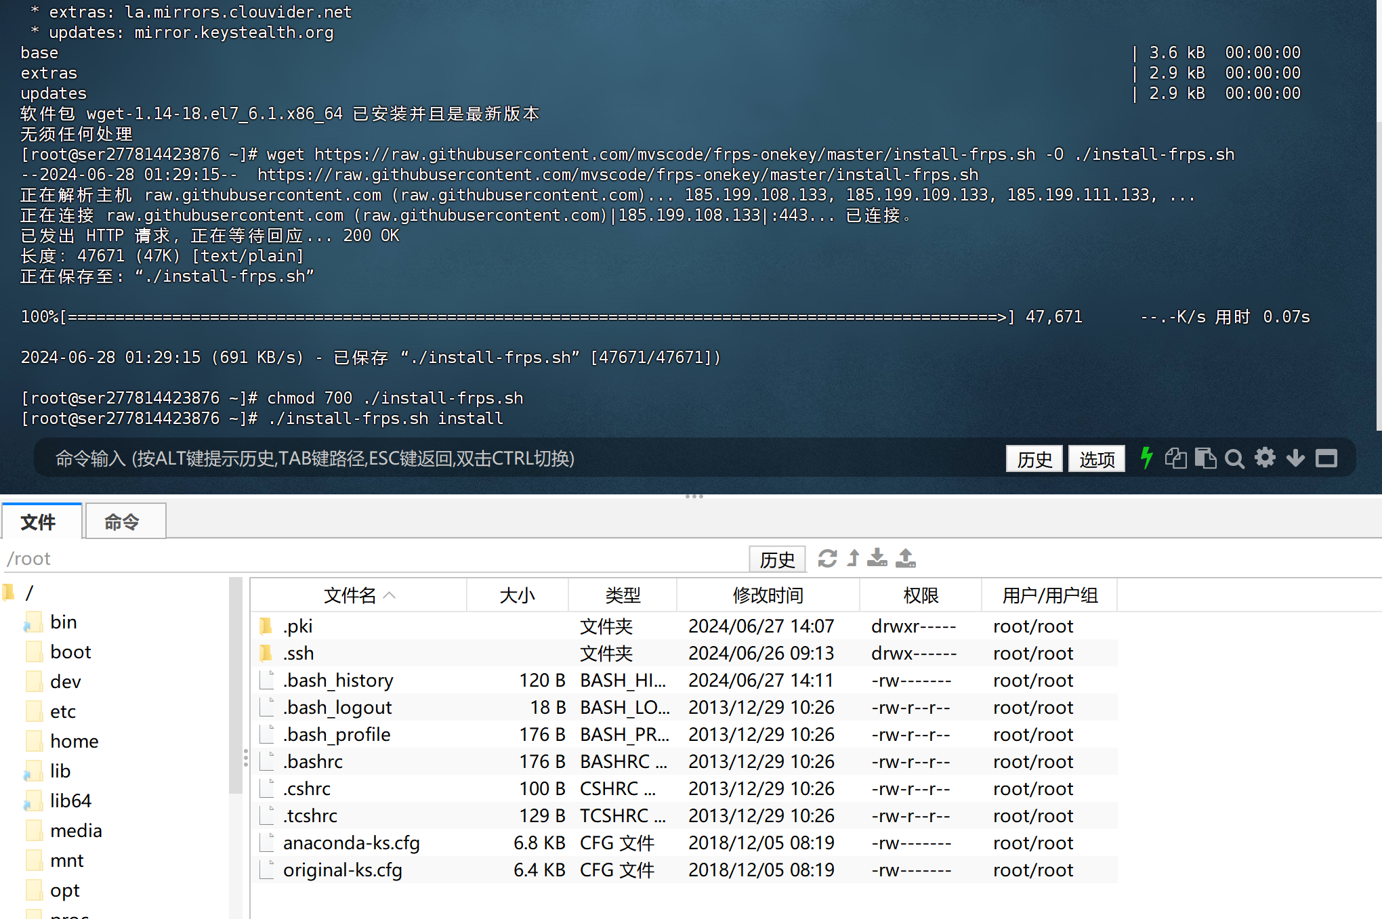Click the window mode icon in terminal toolbar

pyautogui.click(x=1326, y=458)
